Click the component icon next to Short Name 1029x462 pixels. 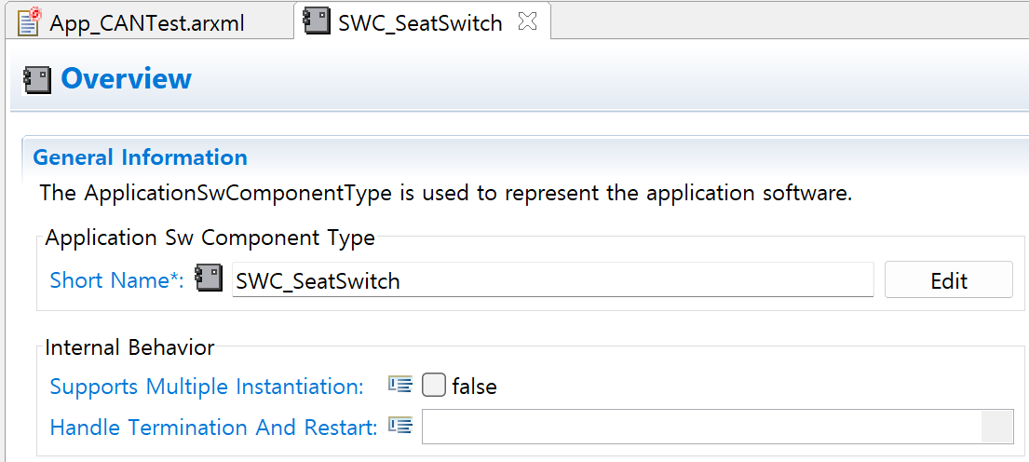210,279
